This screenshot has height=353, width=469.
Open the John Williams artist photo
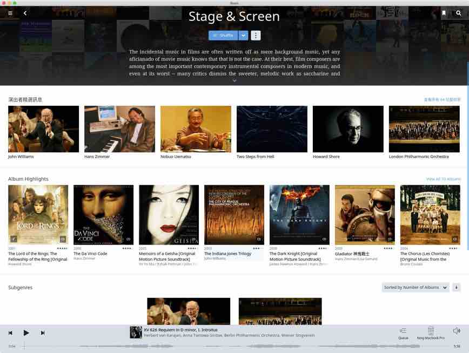click(x=44, y=129)
